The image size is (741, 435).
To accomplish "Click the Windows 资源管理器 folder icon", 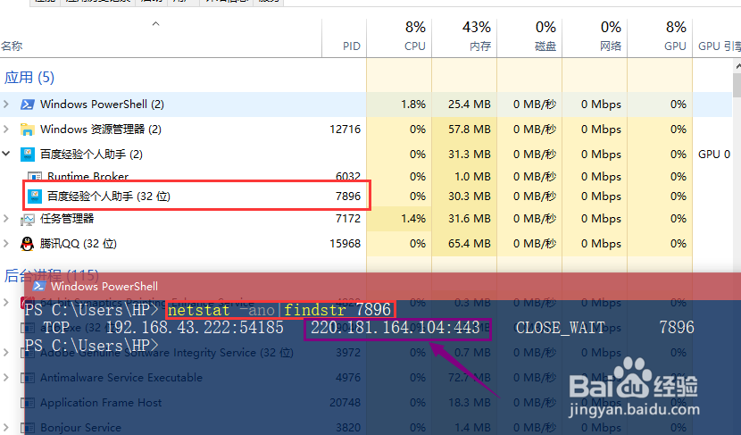I will click(x=27, y=130).
